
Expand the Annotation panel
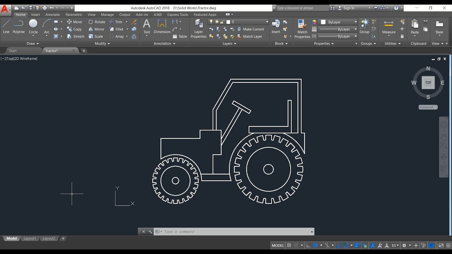point(165,44)
